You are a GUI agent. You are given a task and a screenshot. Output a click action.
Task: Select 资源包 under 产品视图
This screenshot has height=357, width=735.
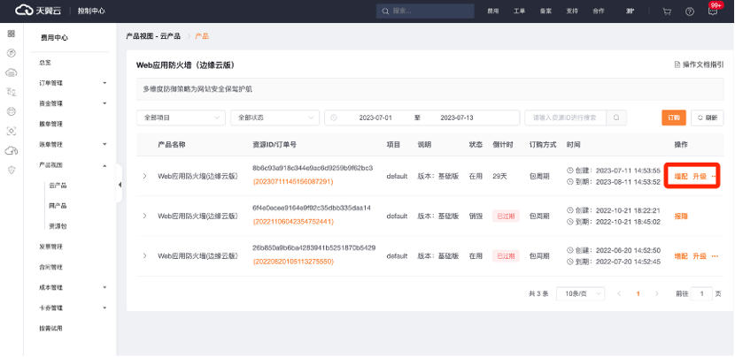tap(58, 226)
